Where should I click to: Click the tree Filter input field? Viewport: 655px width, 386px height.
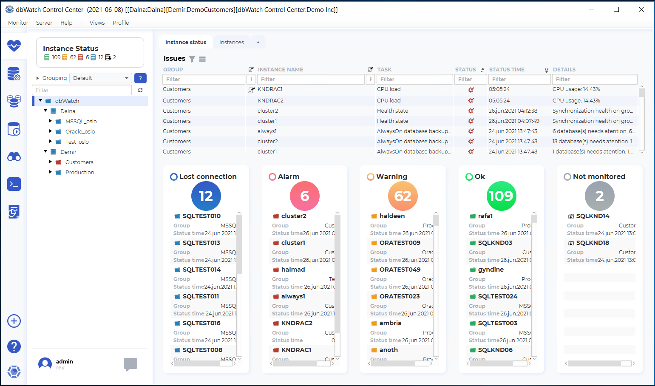tap(82, 90)
